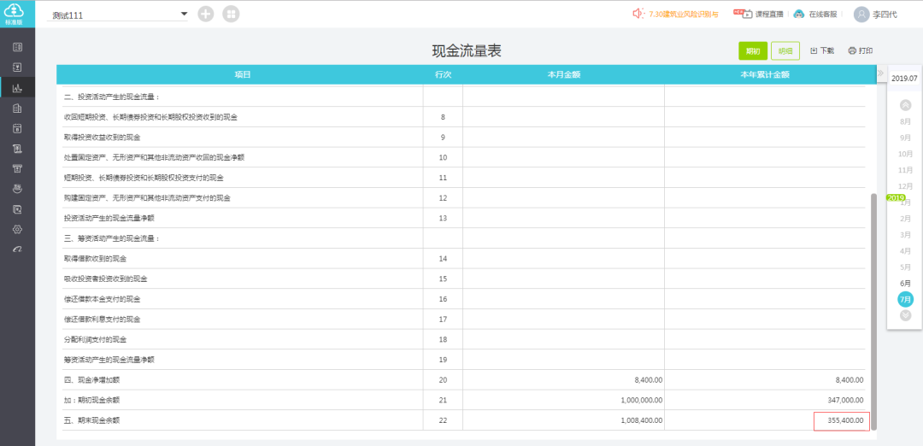
Task: Open 在线客服 online support
Action: click(x=818, y=15)
